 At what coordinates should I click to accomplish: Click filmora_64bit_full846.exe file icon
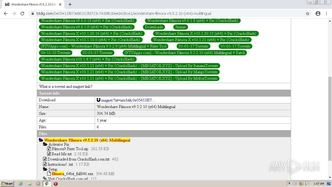coord(49,173)
